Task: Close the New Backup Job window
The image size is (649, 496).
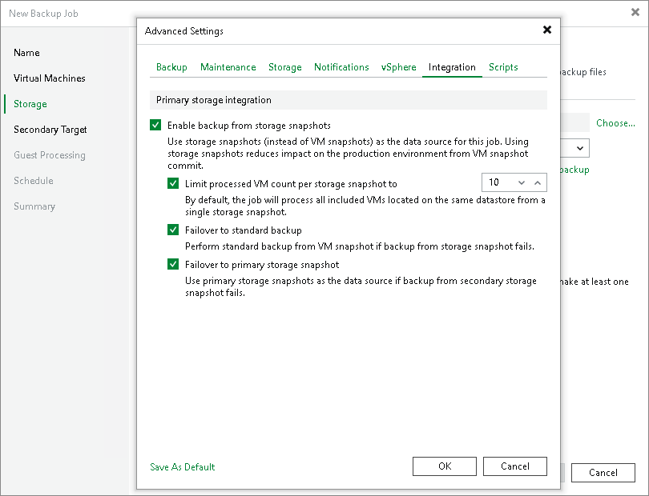Action: 635,12
